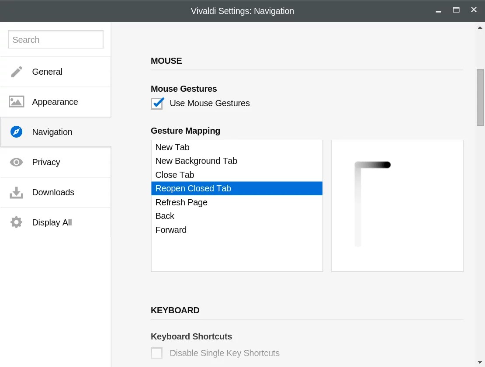The width and height of the screenshot is (485, 367).
Task: Open Appearance via its picture icon
Action: tap(16, 101)
